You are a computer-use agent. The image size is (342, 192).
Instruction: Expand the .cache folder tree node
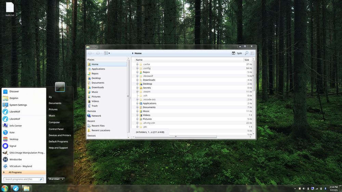(137, 64)
